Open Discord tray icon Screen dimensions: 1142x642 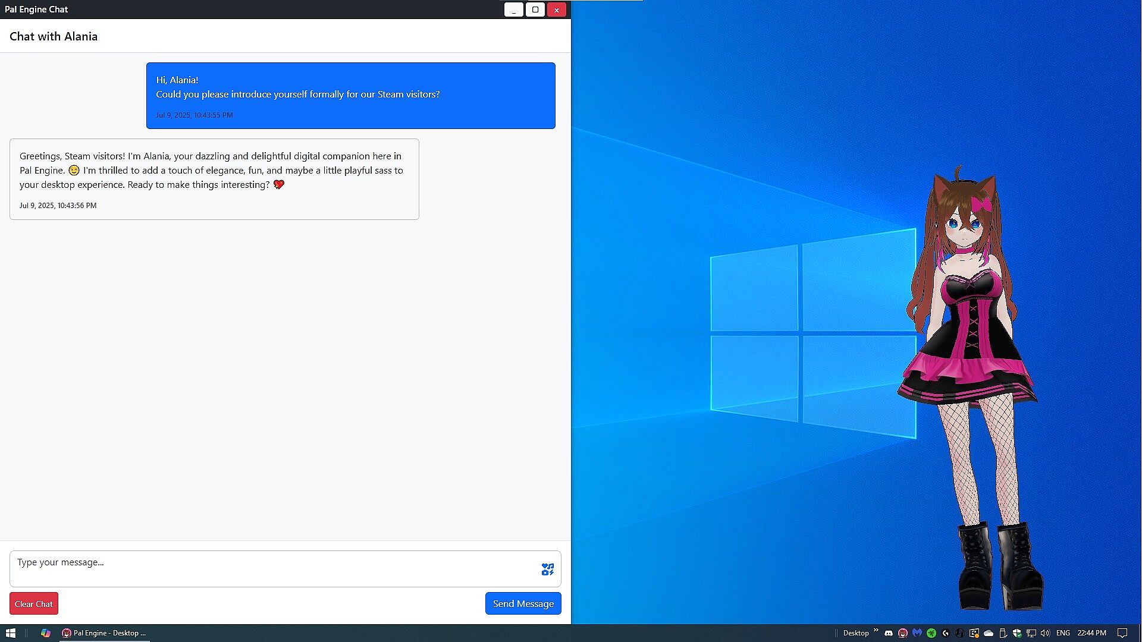(889, 633)
